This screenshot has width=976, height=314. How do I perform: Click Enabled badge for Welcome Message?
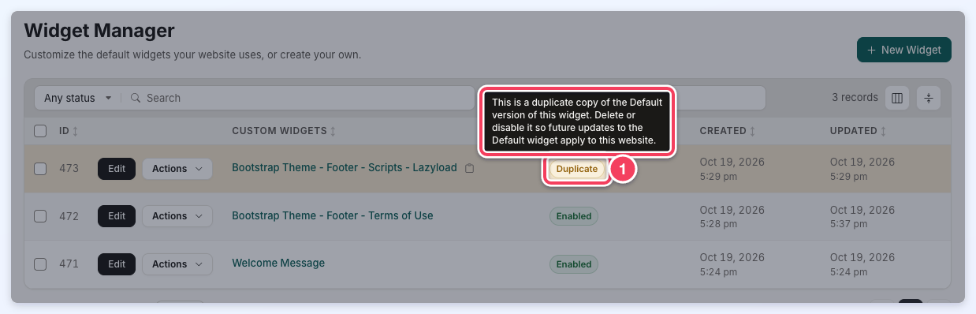pyautogui.click(x=574, y=264)
